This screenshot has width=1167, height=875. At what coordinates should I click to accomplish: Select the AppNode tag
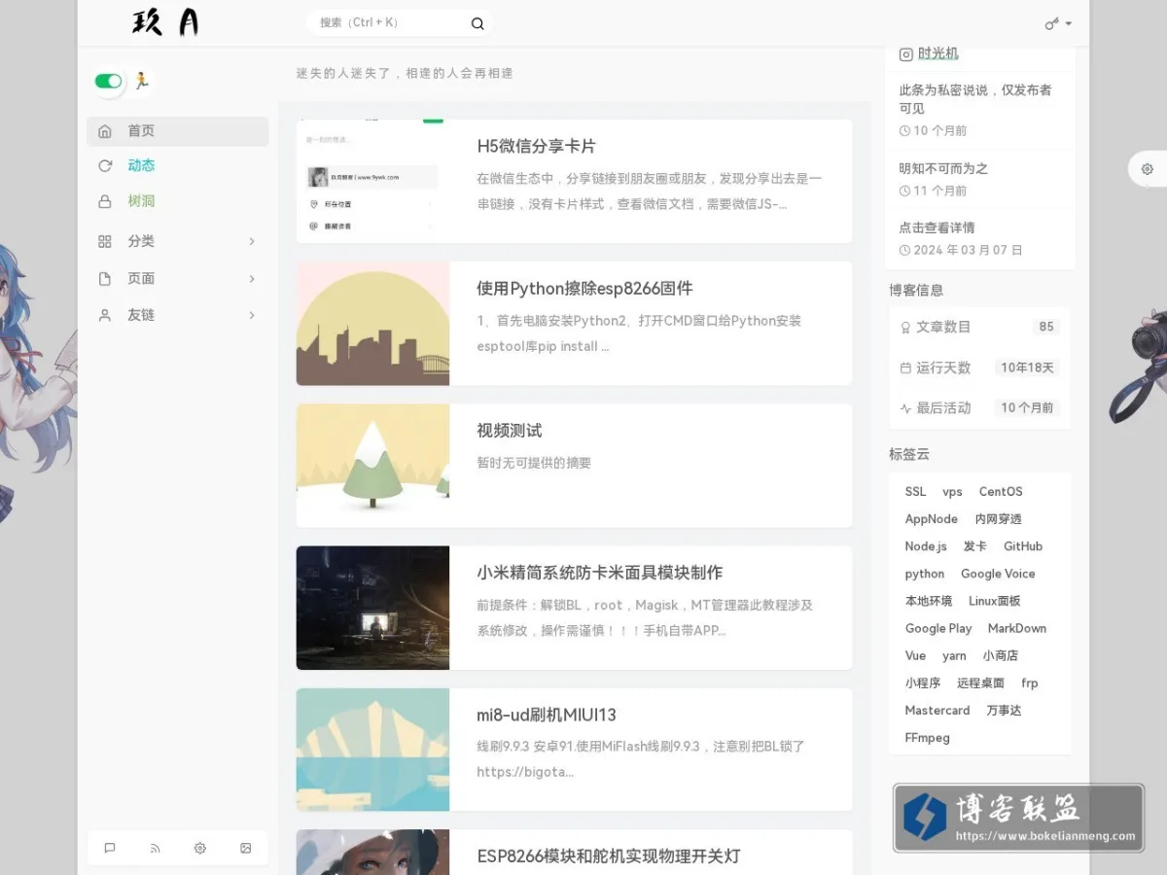tap(931, 519)
